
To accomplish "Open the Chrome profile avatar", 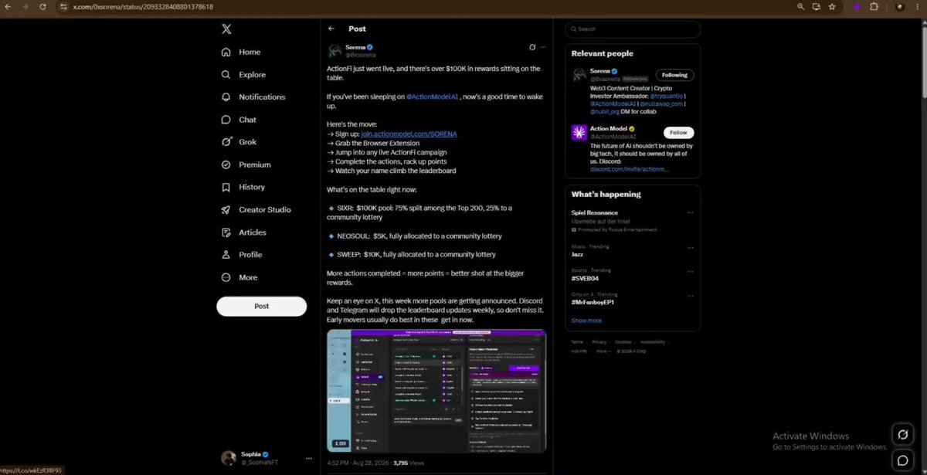I will click(x=899, y=6).
